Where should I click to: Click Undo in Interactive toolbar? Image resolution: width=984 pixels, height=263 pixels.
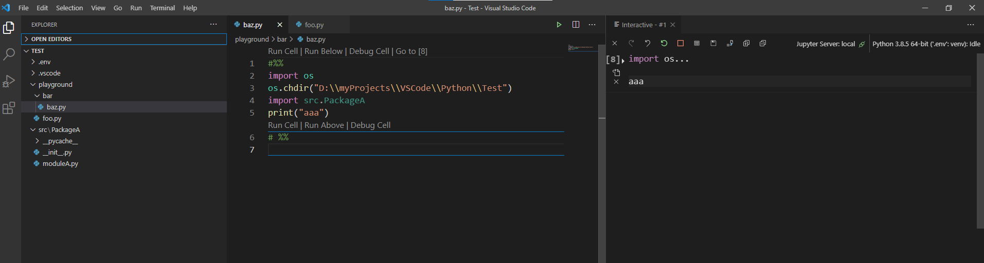point(648,43)
